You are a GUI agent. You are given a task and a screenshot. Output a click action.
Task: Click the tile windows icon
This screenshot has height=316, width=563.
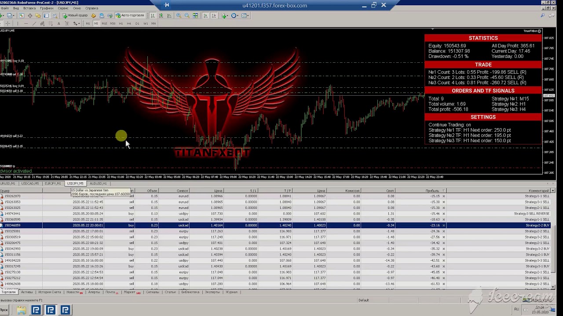click(x=195, y=15)
